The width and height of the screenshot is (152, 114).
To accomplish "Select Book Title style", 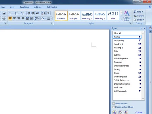I will tap(127, 87).
